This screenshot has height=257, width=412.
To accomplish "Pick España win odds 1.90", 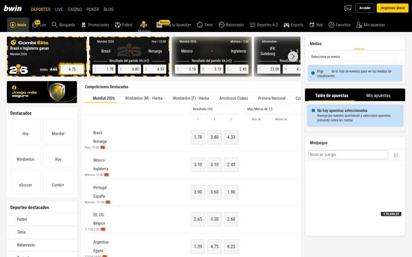I will (231, 192).
